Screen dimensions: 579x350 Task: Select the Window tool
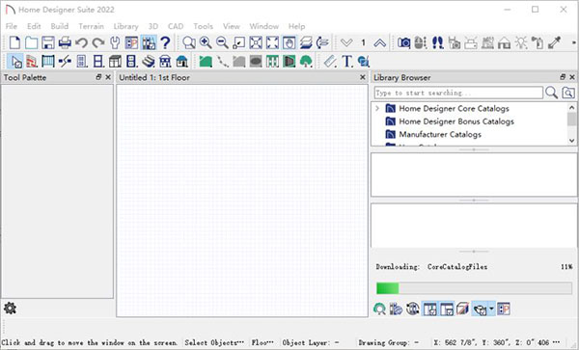tap(98, 61)
